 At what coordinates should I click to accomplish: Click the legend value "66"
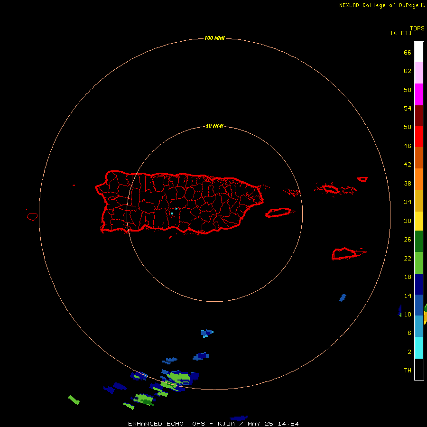(408, 53)
